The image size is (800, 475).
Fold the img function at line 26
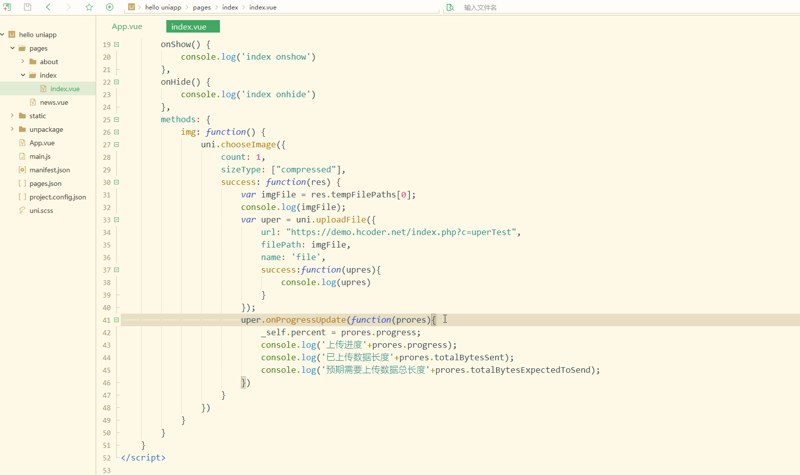tap(117, 132)
